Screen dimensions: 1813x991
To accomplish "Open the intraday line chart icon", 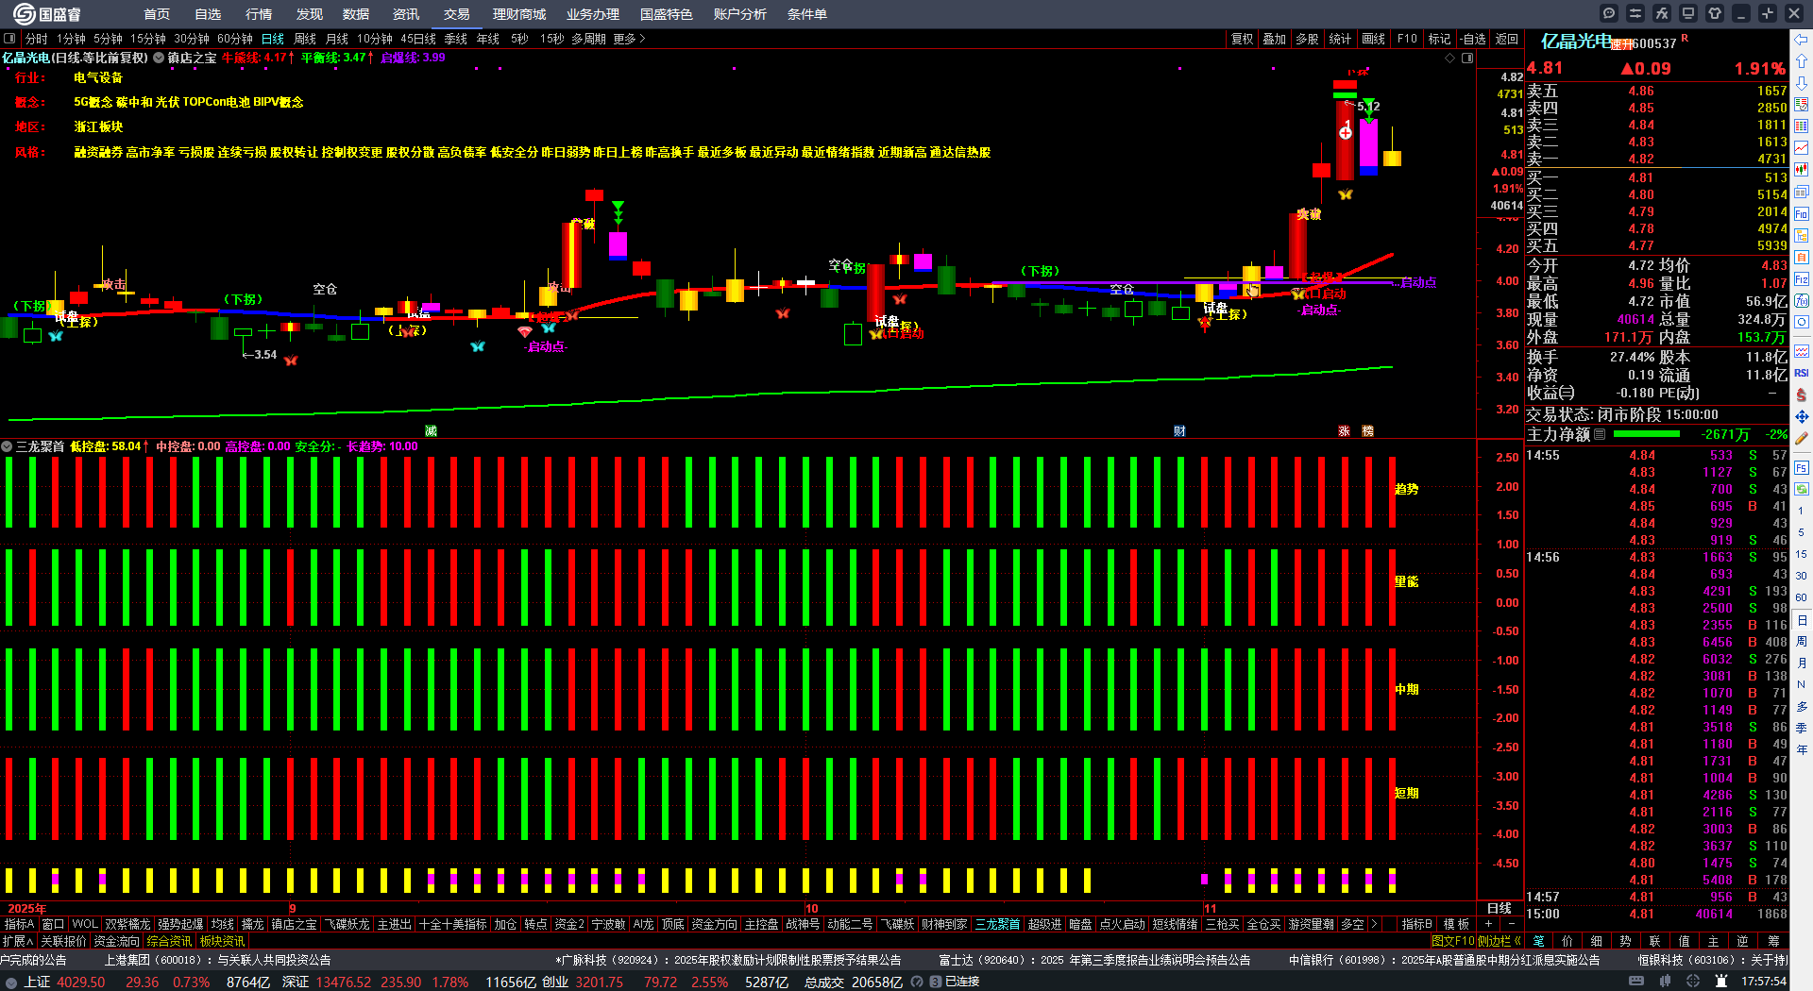I will click(1802, 148).
